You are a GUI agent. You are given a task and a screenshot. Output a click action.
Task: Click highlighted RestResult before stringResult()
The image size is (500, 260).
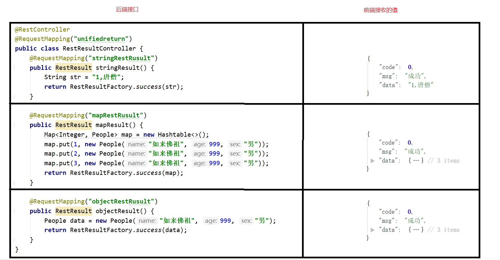pos(74,68)
